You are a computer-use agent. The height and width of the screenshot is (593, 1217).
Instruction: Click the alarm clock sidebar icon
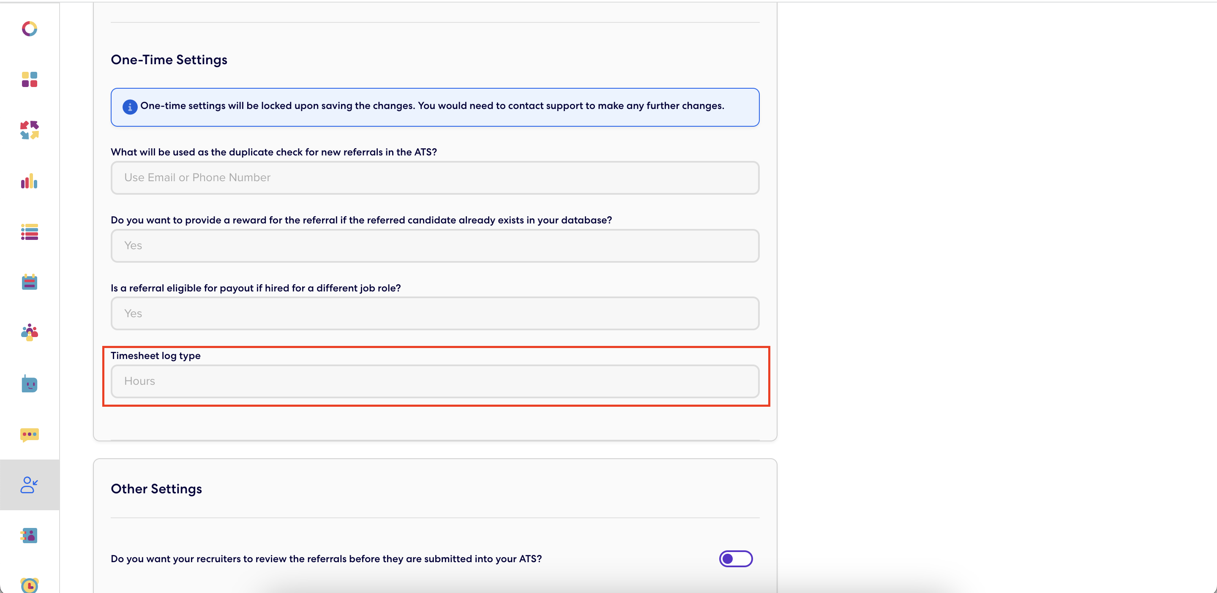click(29, 585)
